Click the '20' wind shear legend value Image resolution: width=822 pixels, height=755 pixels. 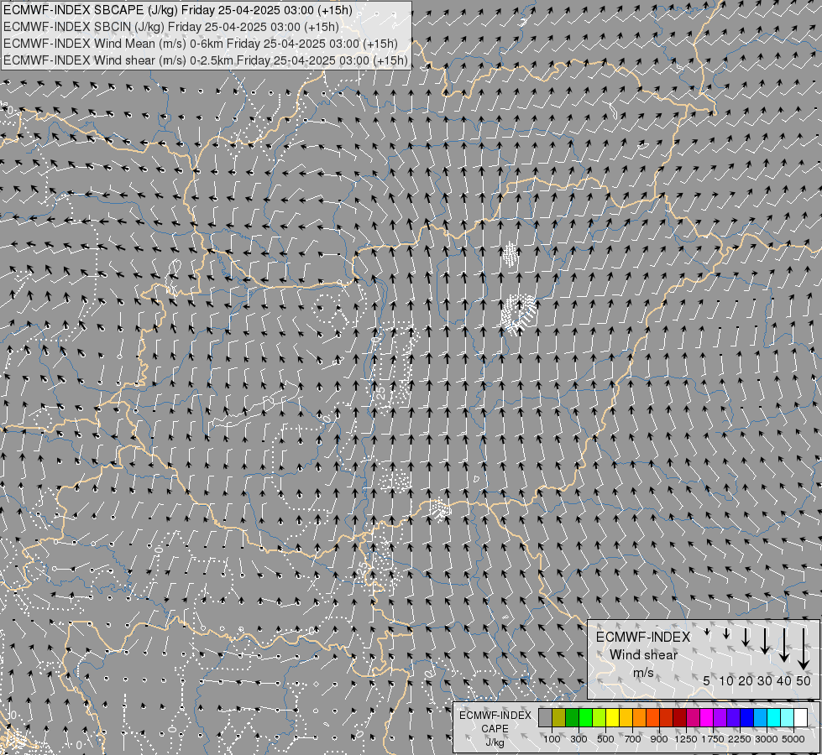point(746,680)
